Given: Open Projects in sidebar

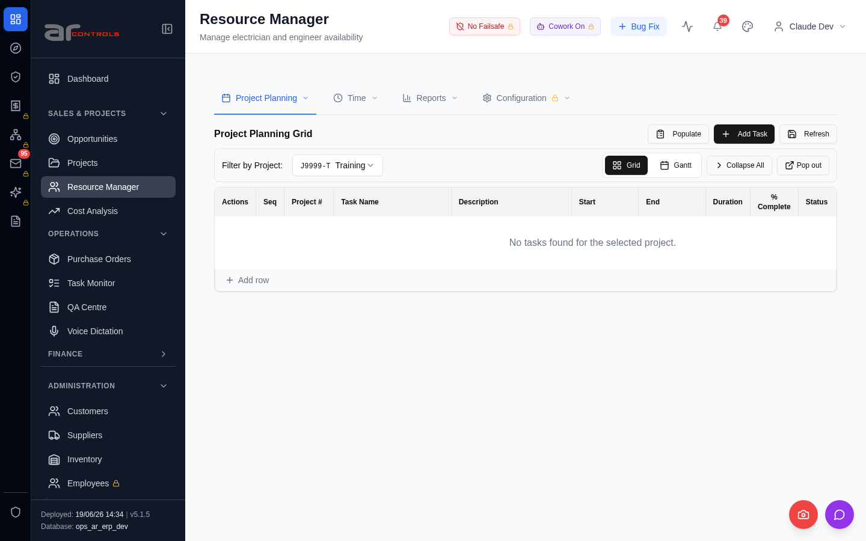Looking at the screenshot, I should pyautogui.click(x=108, y=163).
